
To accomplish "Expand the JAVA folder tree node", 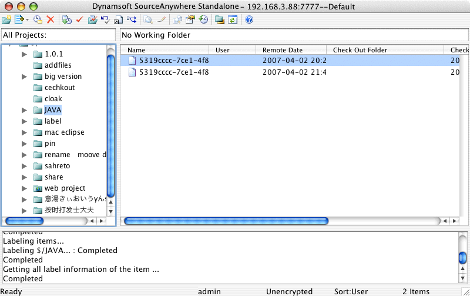I will [24, 110].
